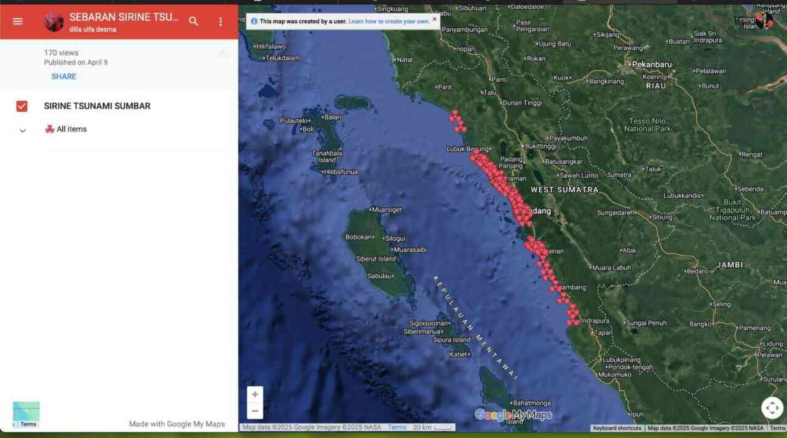Click the Google My Maps logo
Screen dimensions: 787x438
513,415
